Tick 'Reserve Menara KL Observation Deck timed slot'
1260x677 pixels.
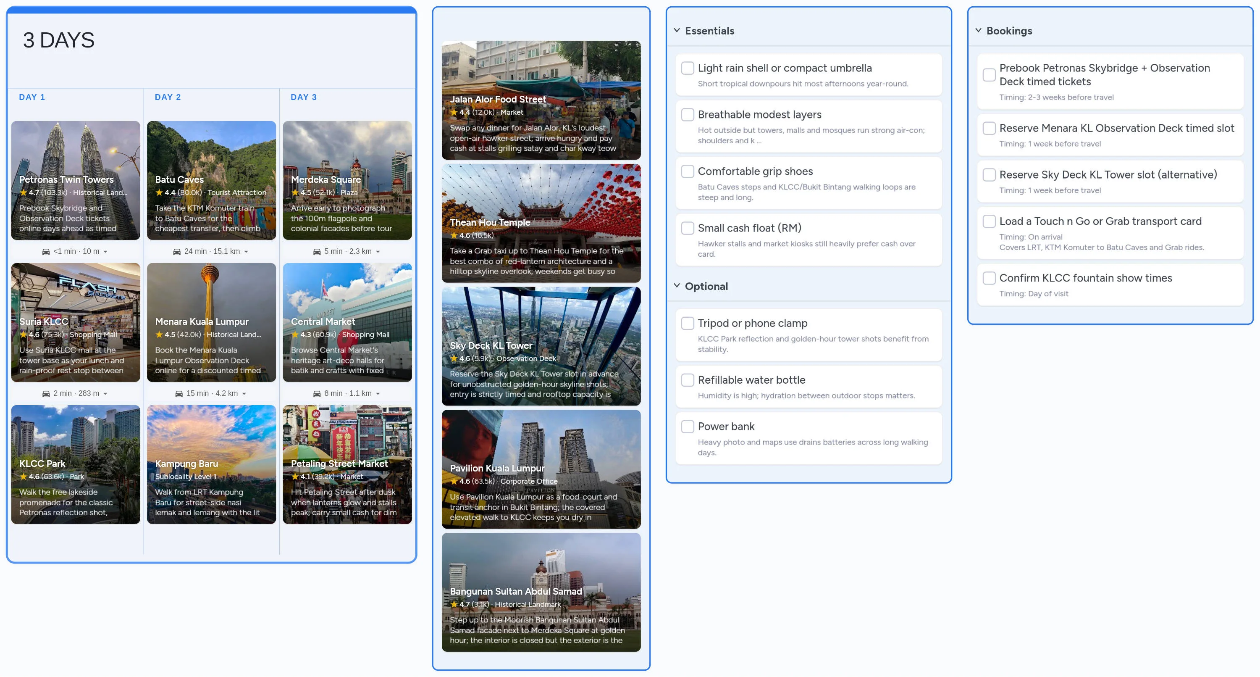pyautogui.click(x=989, y=128)
